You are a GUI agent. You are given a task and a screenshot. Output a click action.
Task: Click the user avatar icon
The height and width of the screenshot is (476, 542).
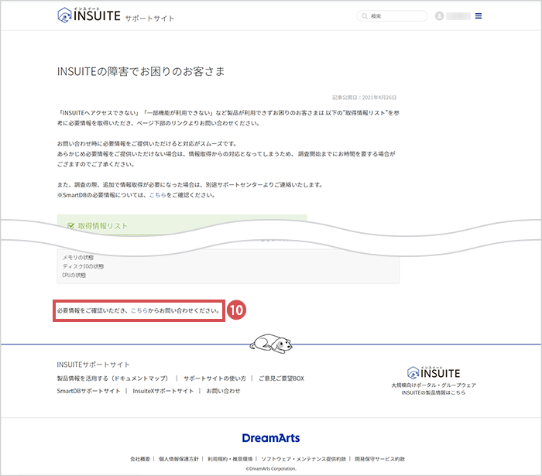tap(439, 16)
